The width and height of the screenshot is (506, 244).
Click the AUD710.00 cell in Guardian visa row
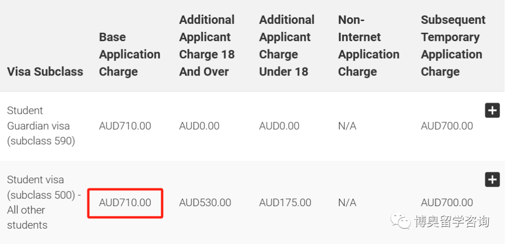[125, 126]
